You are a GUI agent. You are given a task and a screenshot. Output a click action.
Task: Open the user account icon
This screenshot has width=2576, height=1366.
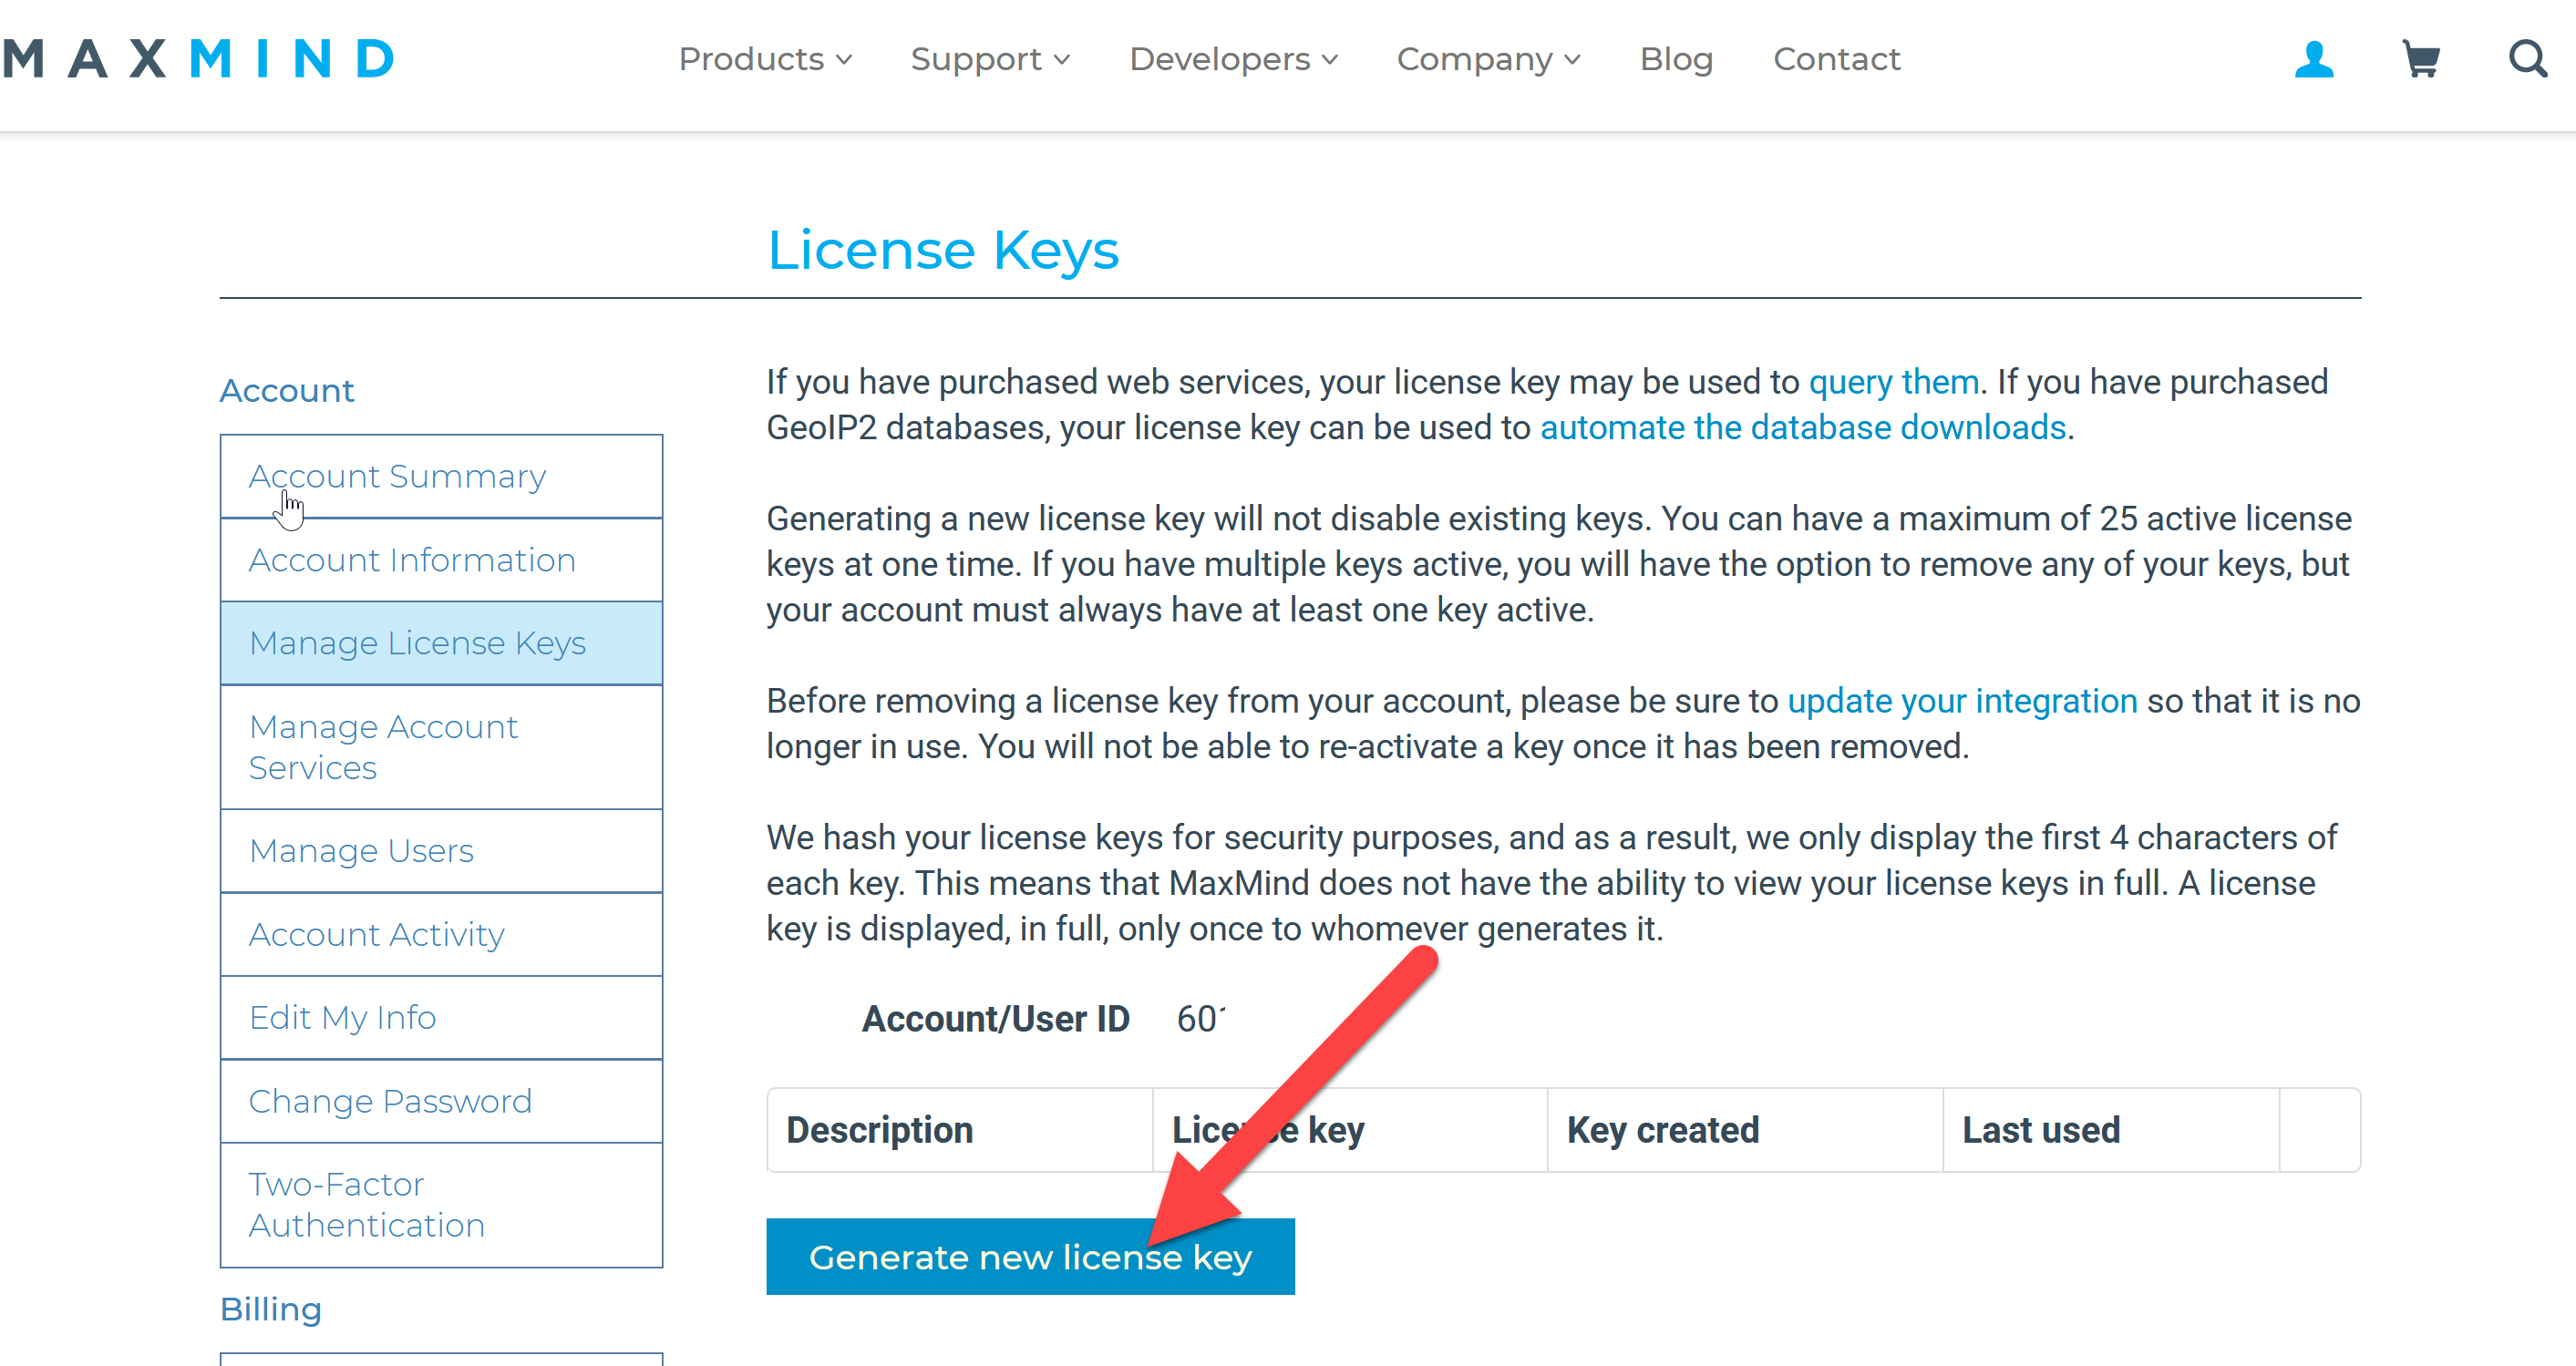pyautogui.click(x=2313, y=59)
